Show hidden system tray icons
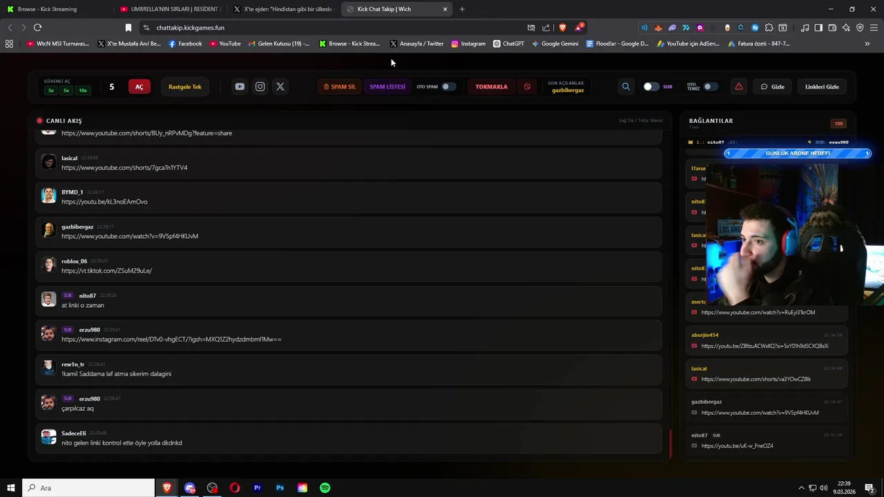884x497 pixels. [x=801, y=488]
